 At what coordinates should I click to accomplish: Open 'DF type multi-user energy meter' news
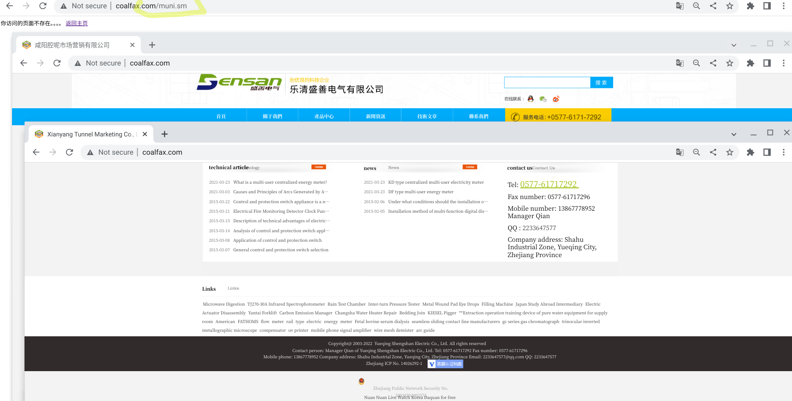[421, 192]
